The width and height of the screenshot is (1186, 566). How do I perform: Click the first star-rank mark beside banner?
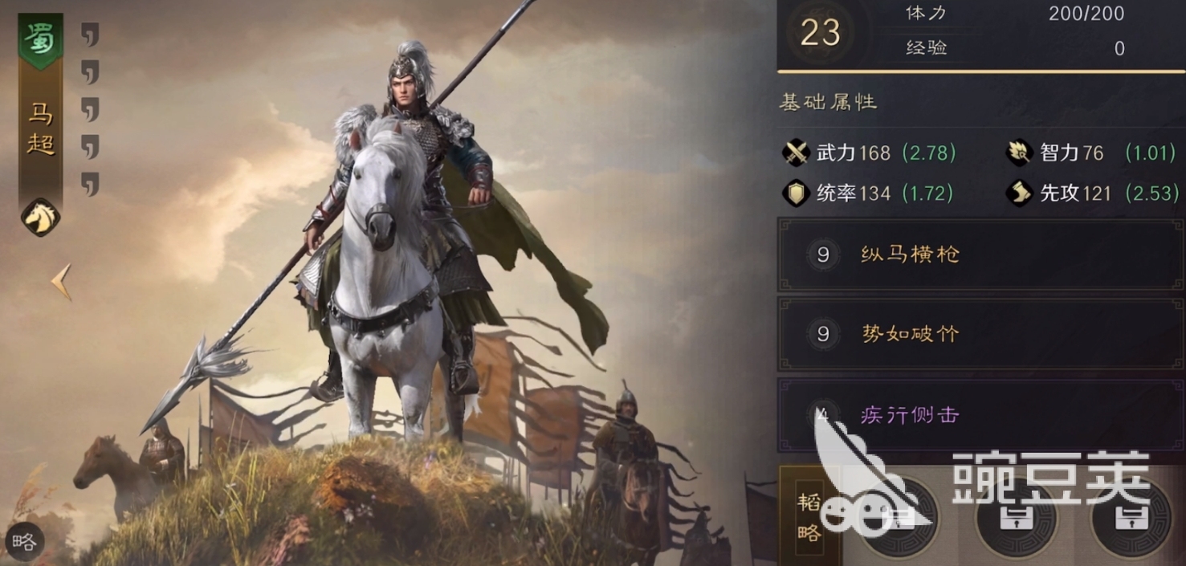pos(90,35)
